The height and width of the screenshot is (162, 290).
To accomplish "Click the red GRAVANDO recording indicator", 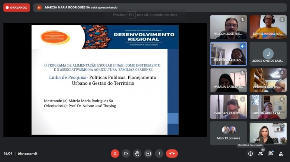I will coord(17,7).
